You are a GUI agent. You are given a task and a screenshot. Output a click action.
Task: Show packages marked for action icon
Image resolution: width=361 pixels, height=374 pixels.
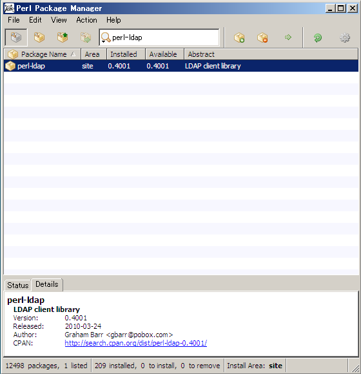click(86, 37)
